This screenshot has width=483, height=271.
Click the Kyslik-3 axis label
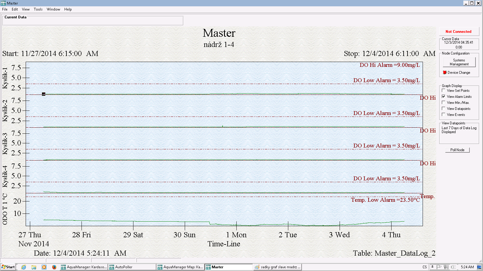point(5,144)
